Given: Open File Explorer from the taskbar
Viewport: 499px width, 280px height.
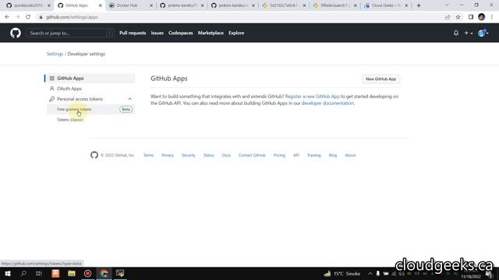Looking at the screenshot, I should [x=72, y=273].
